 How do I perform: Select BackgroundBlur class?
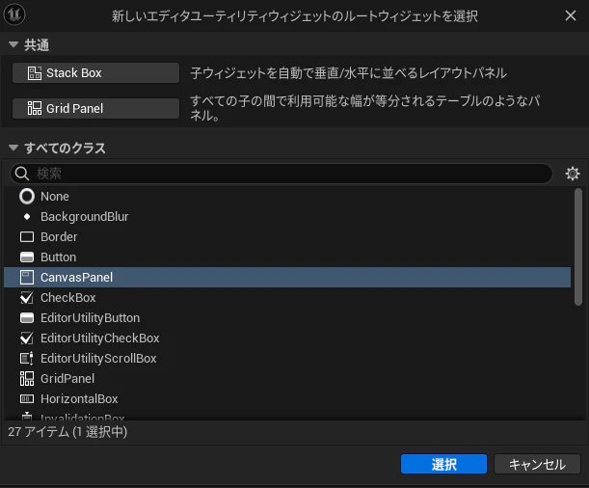(287, 216)
